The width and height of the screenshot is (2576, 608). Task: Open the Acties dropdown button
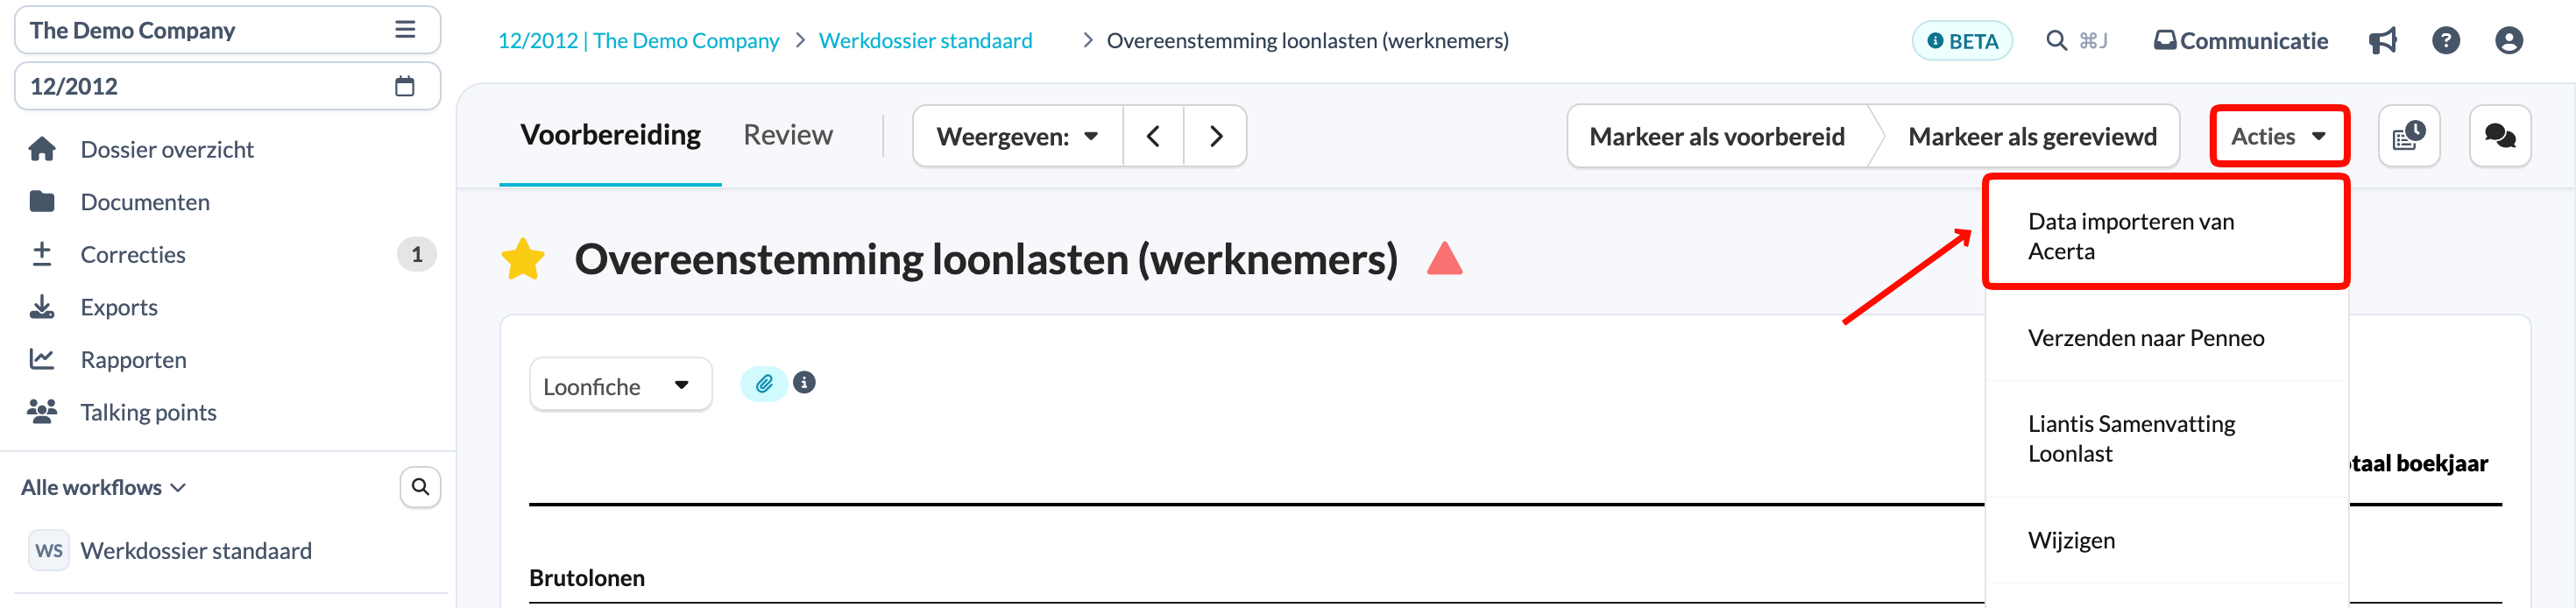click(x=2279, y=136)
